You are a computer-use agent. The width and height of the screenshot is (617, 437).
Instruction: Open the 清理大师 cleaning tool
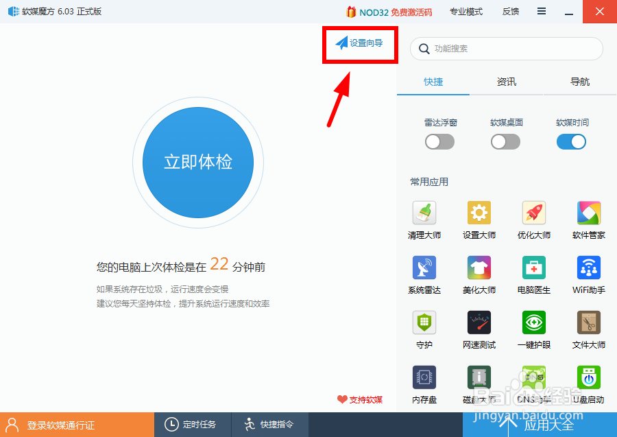(x=424, y=220)
